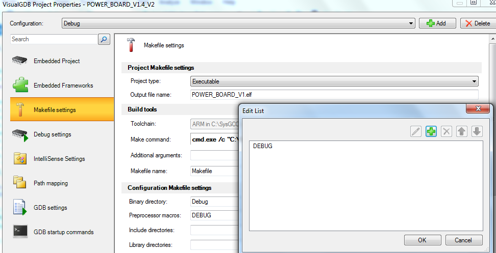Viewport: 496px width, 253px height.
Task: Open the Embedded Project page
Action: (x=62, y=61)
